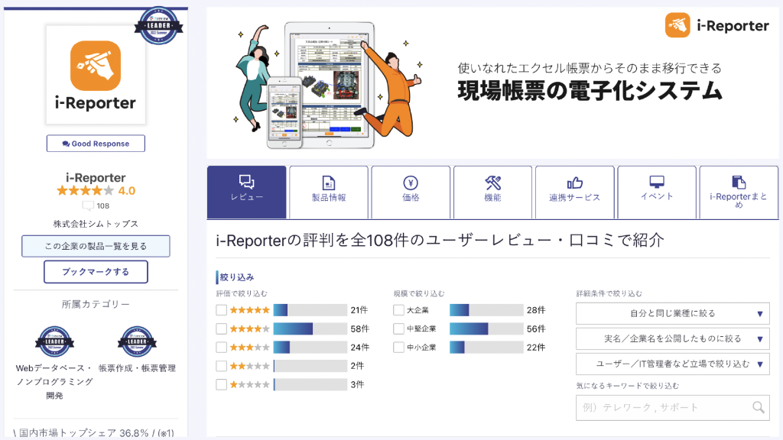Click the Leader badge above Webデータベース category

point(54,341)
